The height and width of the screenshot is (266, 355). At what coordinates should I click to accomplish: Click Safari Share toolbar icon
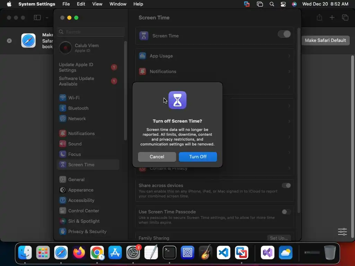point(319,17)
